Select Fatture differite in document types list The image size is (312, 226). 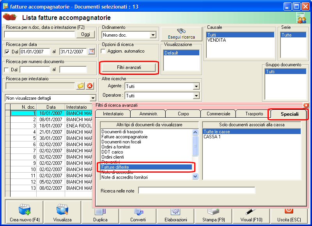coord(146,167)
